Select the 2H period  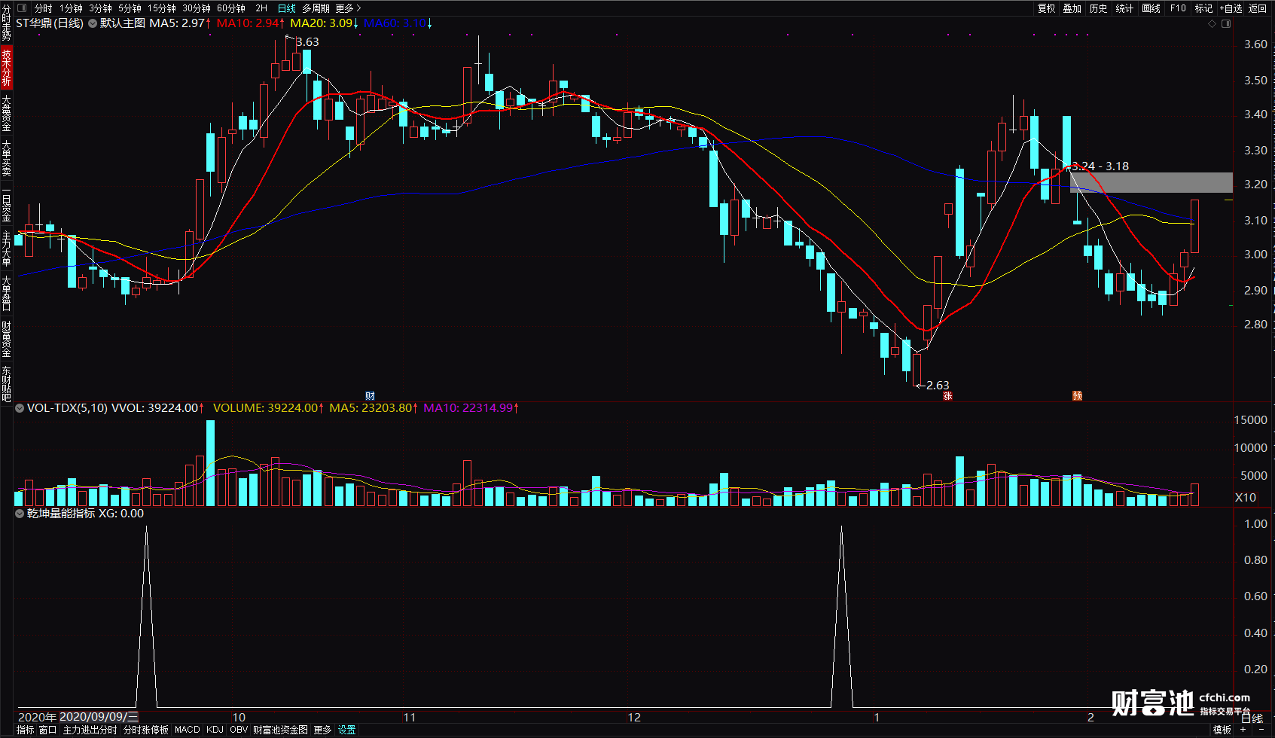[261, 8]
